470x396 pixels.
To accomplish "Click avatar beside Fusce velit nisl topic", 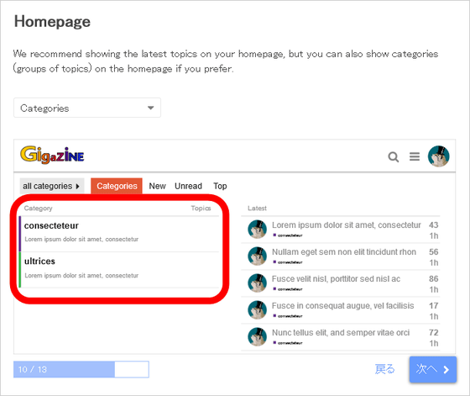I will point(257,282).
